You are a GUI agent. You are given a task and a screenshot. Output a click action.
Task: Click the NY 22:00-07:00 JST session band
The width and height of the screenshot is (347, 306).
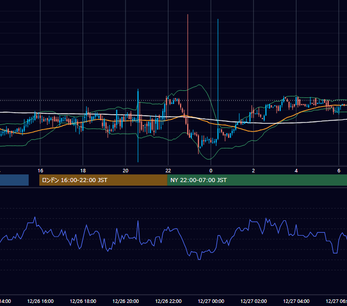point(257,180)
